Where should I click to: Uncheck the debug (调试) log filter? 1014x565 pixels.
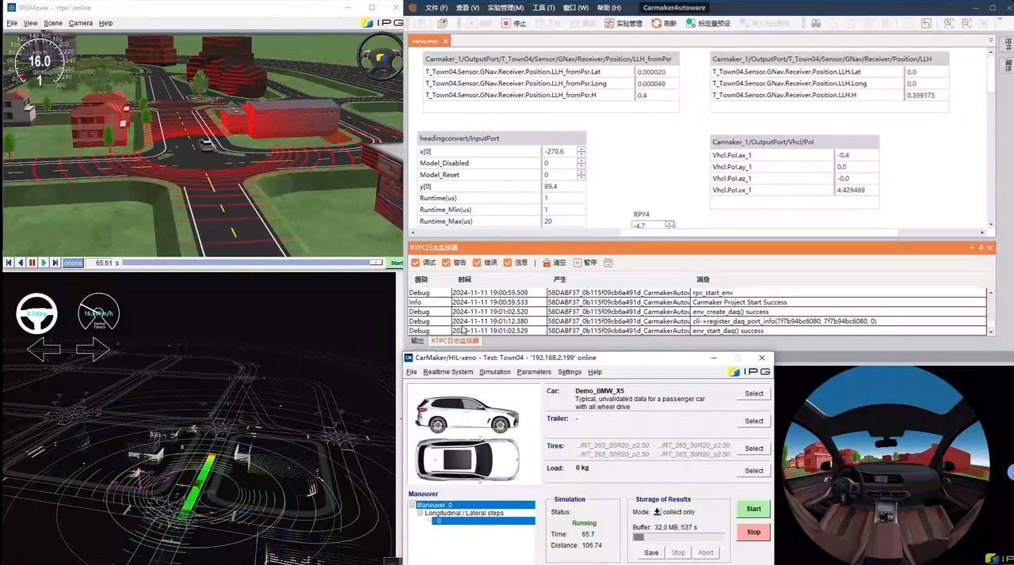pos(416,263)
